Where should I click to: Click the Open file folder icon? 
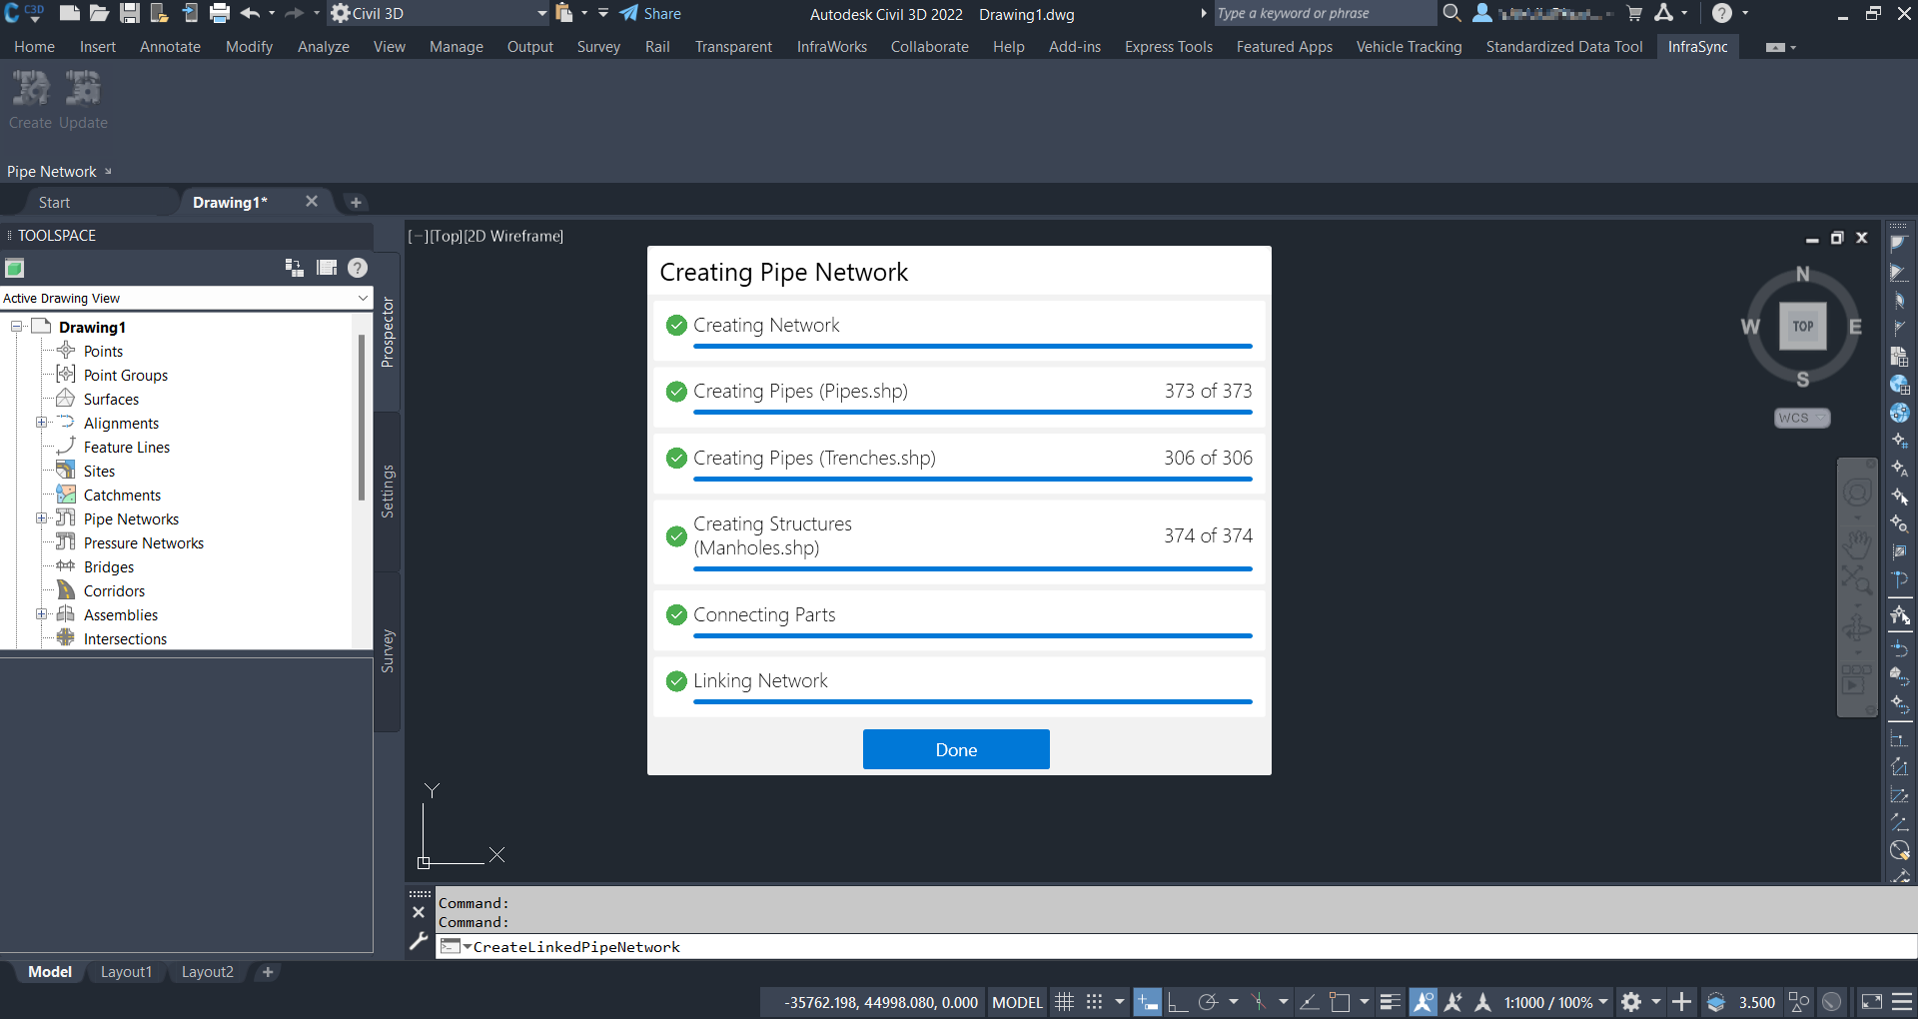pos(99,13)
